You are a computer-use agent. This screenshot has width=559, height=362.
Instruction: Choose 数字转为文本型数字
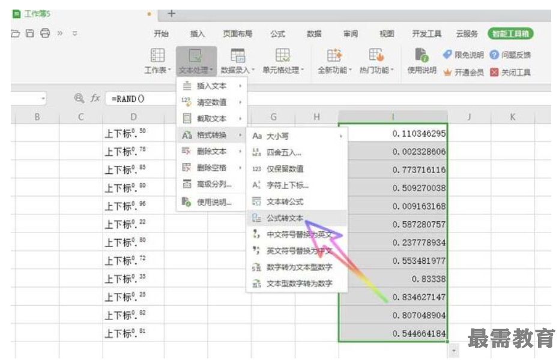tap(297, 267)
